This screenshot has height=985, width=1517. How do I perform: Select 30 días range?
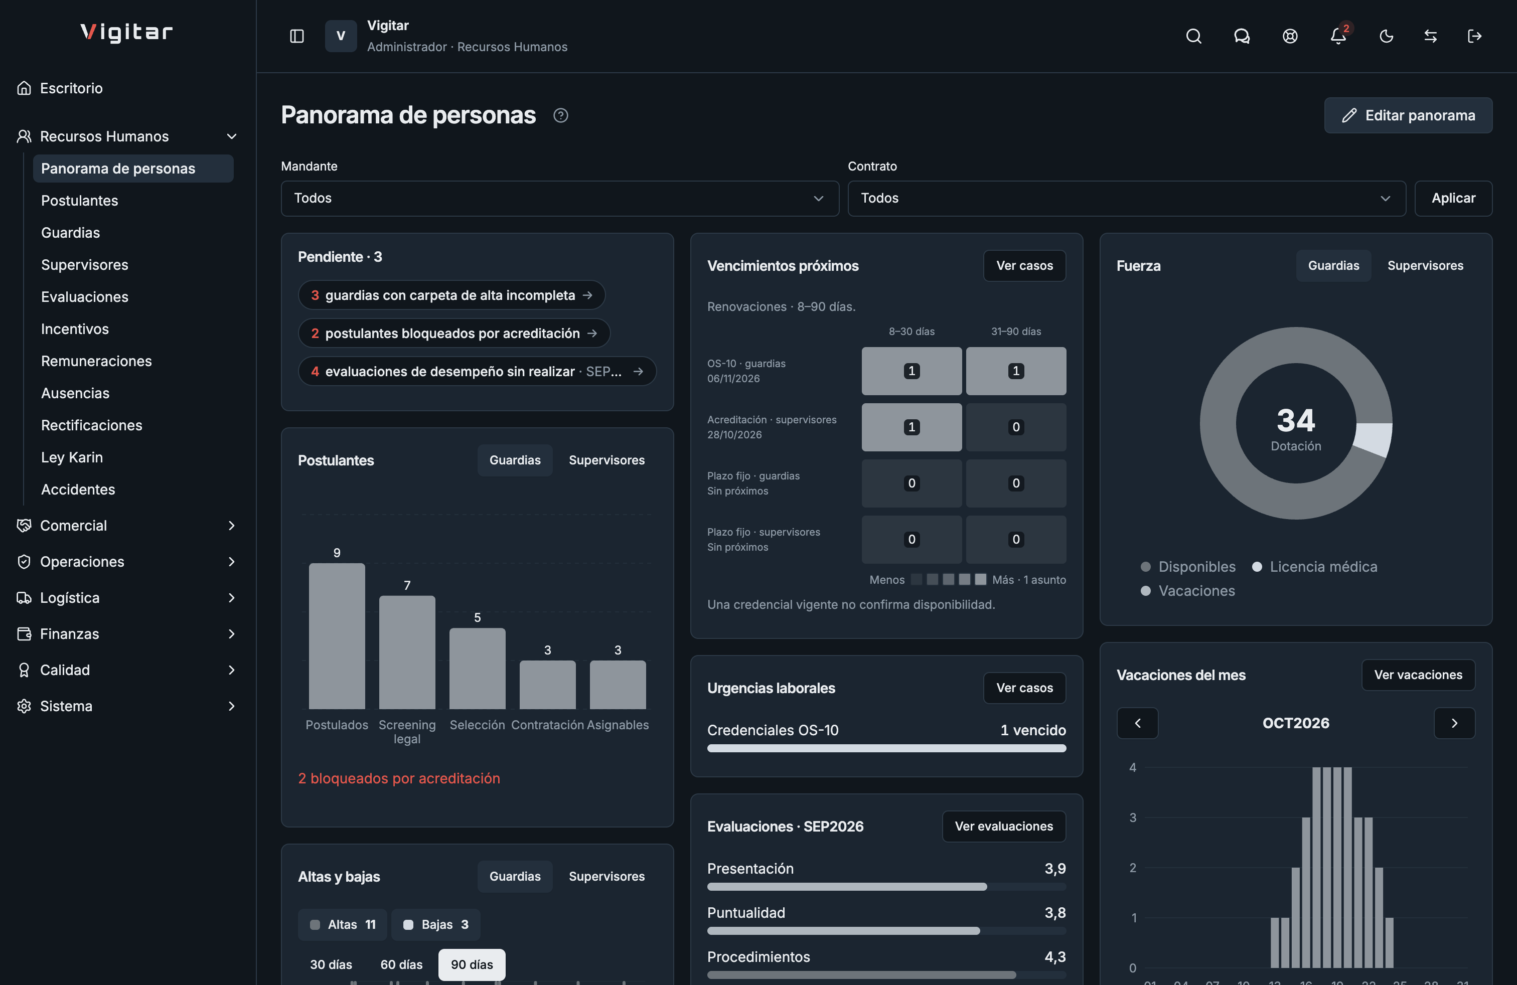pos(331,964)
